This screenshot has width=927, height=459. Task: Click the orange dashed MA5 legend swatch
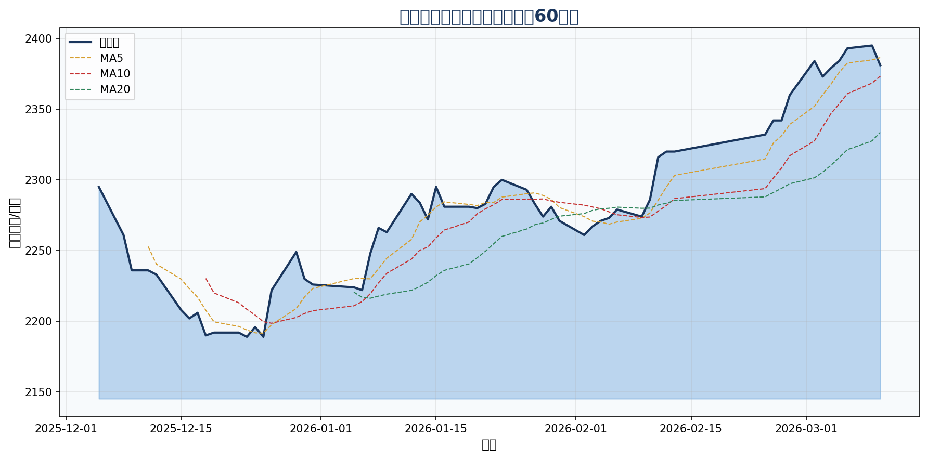(x=81, y=58)
